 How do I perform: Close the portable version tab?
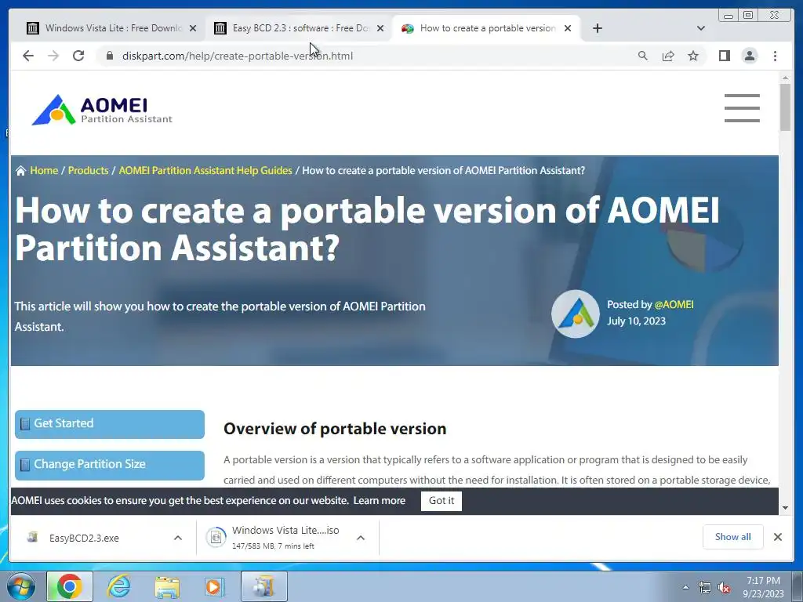(568, 28)
